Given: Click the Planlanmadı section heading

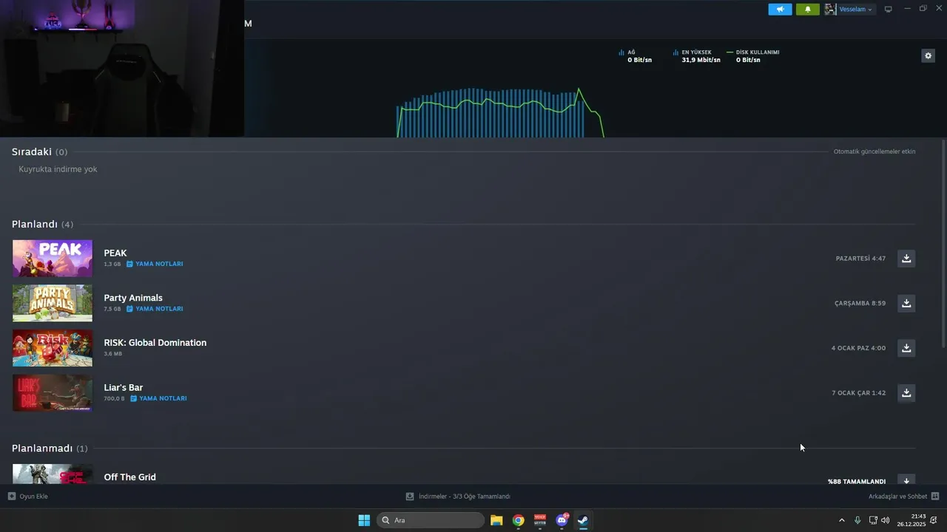Looking at the screenshot, I should click(42, 449).
